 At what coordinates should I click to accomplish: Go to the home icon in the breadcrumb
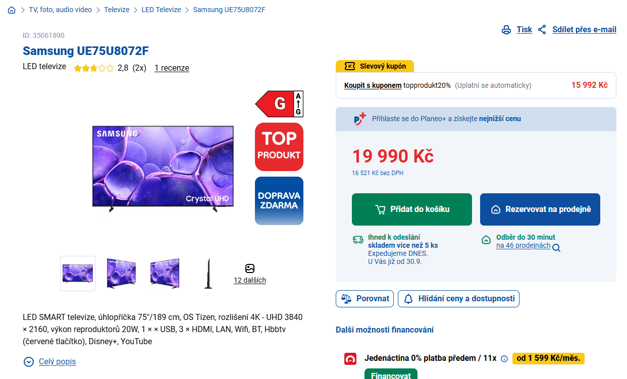coord(12,10)
